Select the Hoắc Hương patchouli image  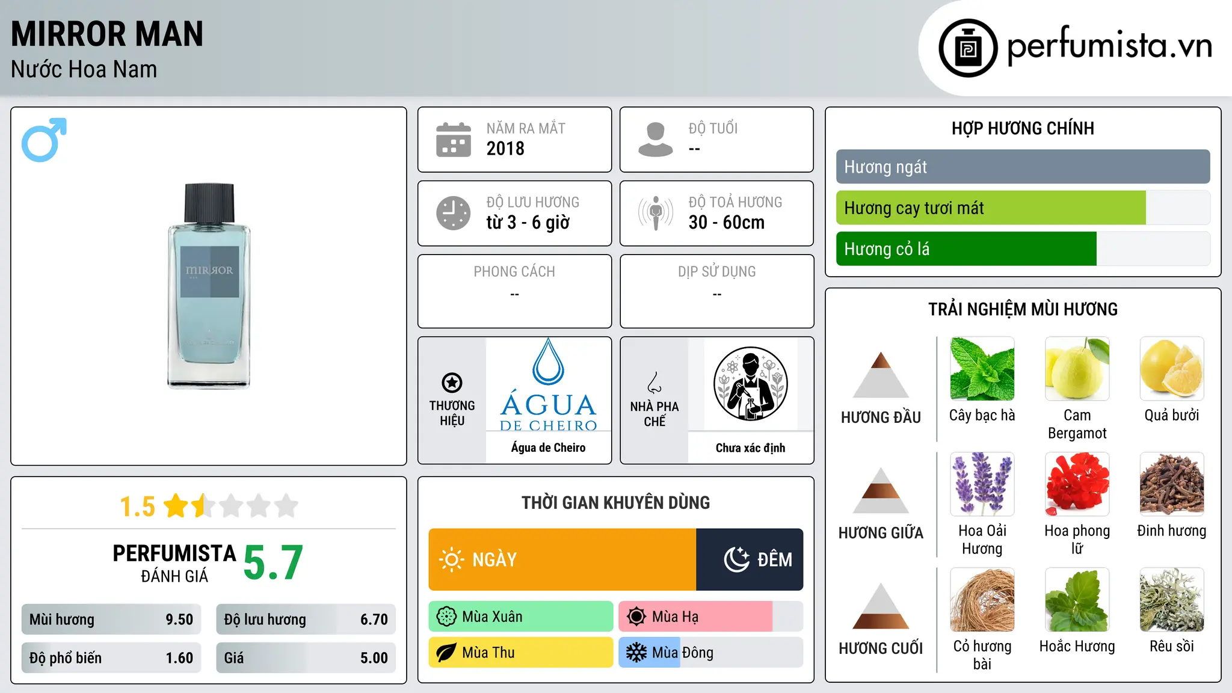[1077, 600]
